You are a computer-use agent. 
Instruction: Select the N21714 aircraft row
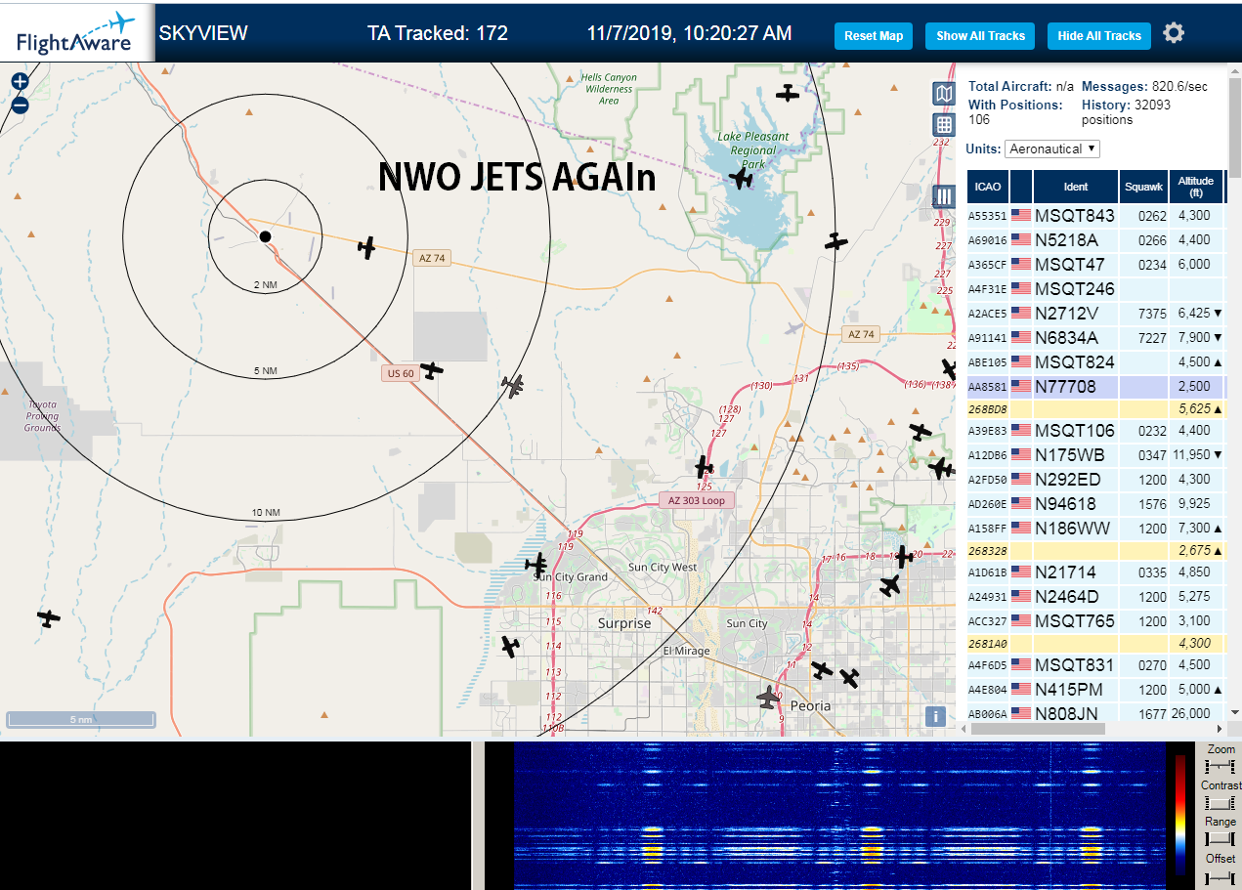tap(1095, 572)
